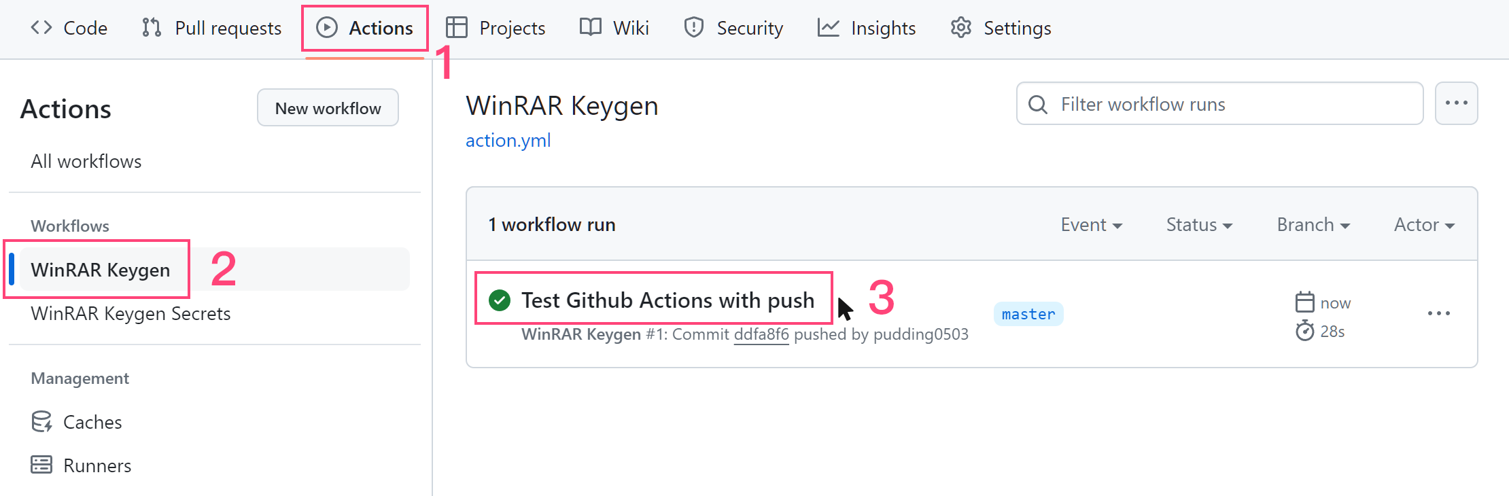Click the New workflow button
Screen dimensions: 1509x496
(328, 108)
